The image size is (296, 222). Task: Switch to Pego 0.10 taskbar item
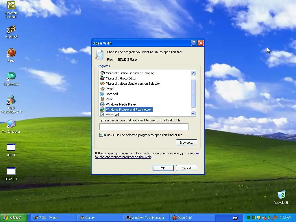coord(192,218)
